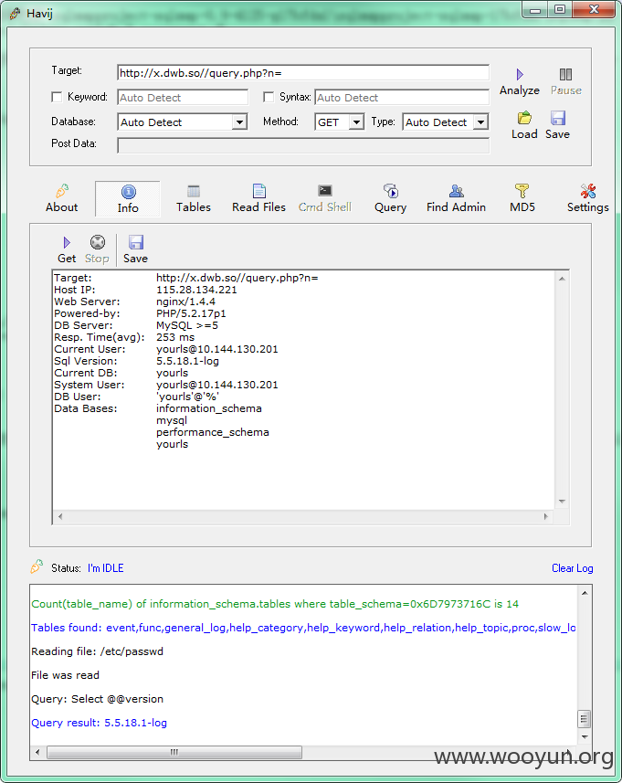Click the Analyze label
Screen dimensions: 622x783
[x=520, y=90]
